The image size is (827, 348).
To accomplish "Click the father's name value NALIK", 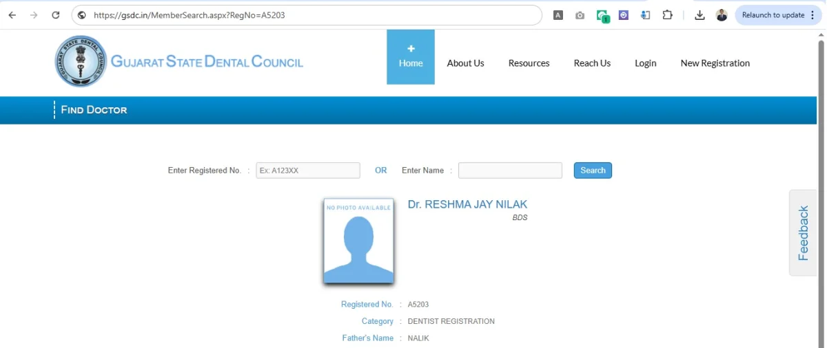I will pos(418,338).
